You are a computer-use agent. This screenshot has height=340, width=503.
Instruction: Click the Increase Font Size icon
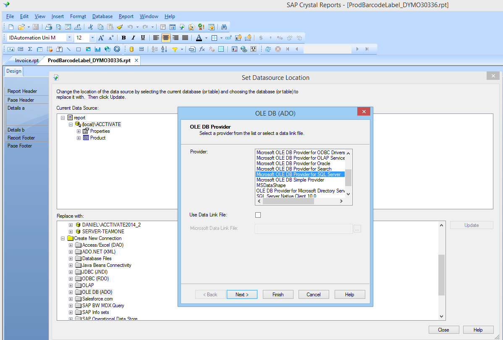[x=101, y=38]
